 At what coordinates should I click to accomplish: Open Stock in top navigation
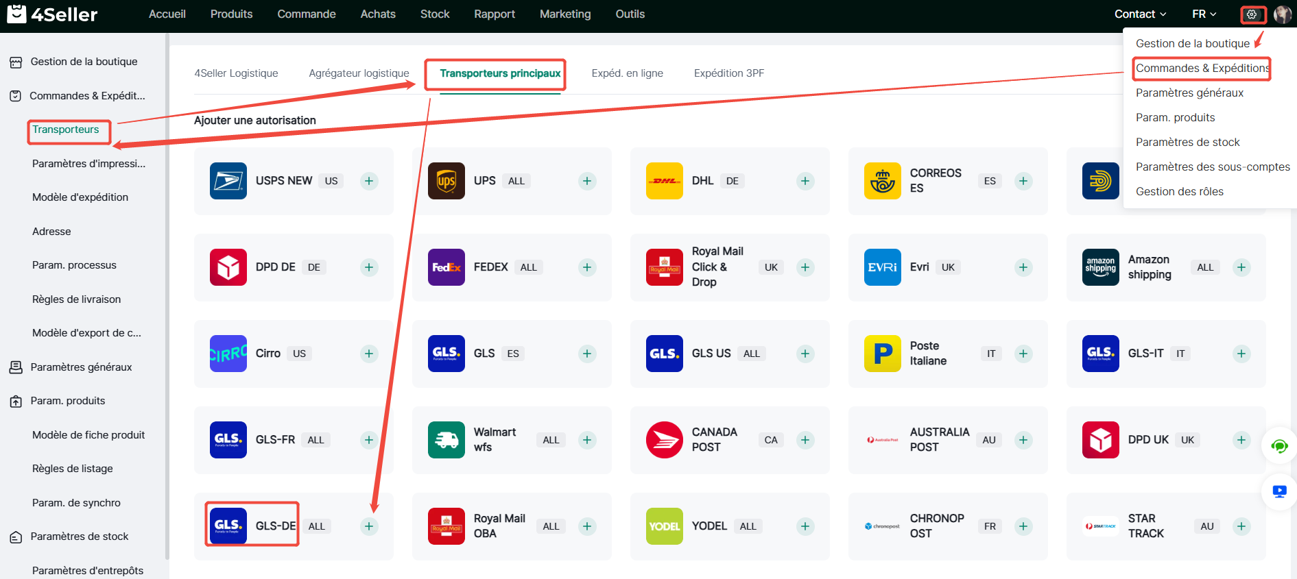tap(435, 14)
